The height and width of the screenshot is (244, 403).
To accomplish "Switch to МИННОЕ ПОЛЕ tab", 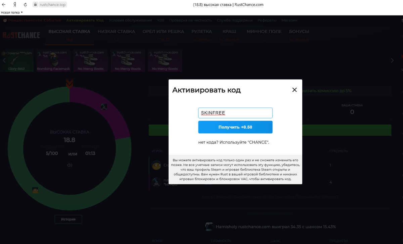I will tap(264, 35).
